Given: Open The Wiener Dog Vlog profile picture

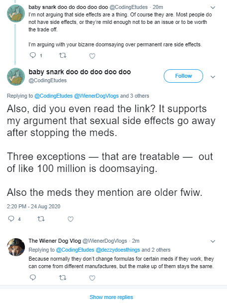Looking at the screenshot, I should click(16, 247).
